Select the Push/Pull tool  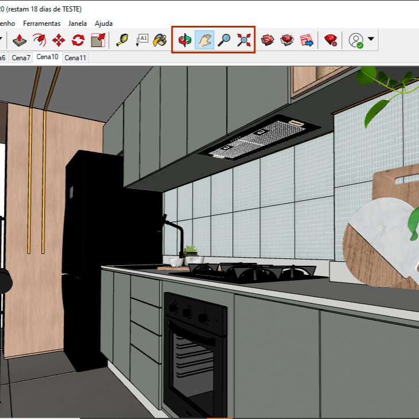point(20,40)
